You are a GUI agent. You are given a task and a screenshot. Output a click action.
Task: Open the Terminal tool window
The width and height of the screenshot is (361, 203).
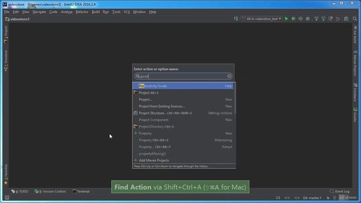[x=81, y=192]
